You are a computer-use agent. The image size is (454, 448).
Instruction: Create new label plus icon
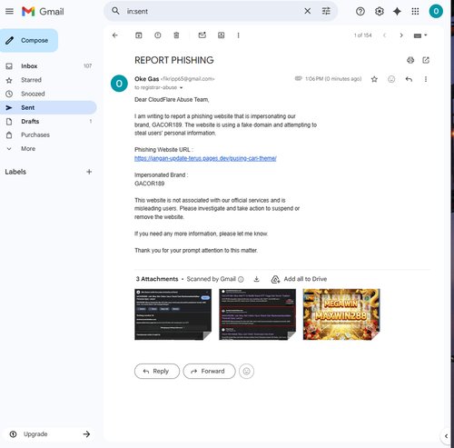click(89, 172)
